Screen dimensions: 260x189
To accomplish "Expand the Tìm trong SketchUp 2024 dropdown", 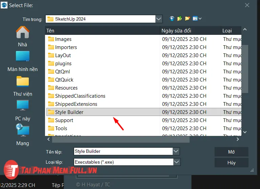I will click(159, 19).
